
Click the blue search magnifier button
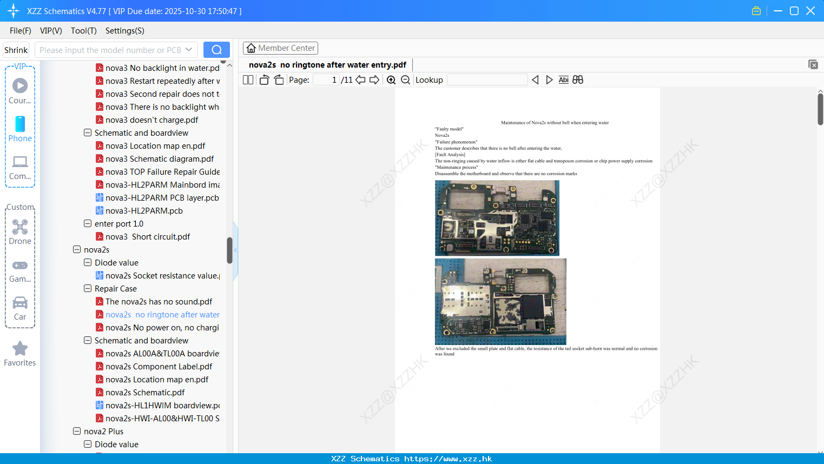click(216, 50)
